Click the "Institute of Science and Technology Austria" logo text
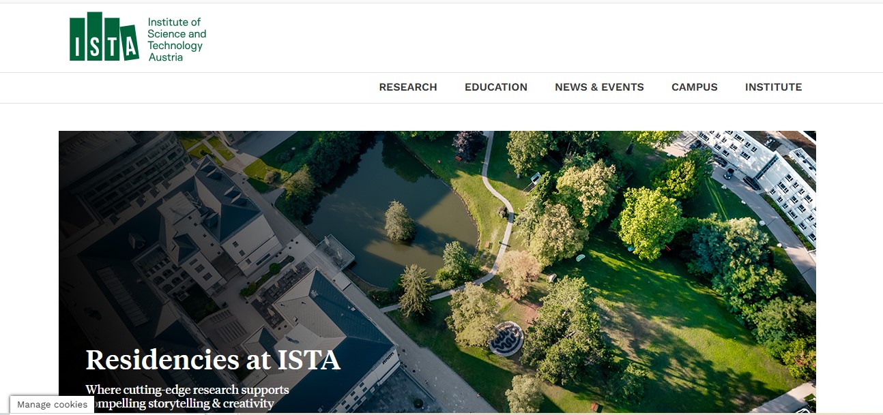Viewport: 883px width, 415px height. [x=176, y=40]
